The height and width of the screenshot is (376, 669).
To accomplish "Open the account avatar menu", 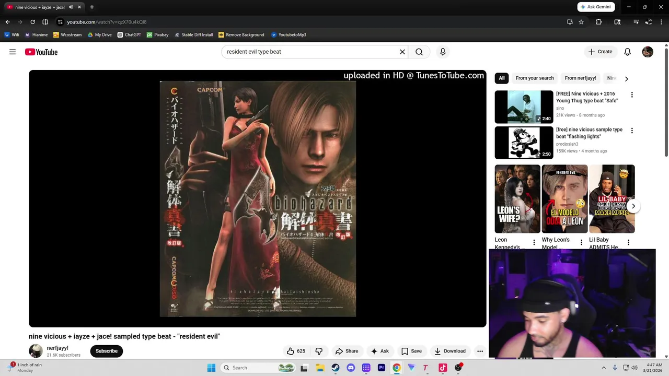I will coord(648,52).
